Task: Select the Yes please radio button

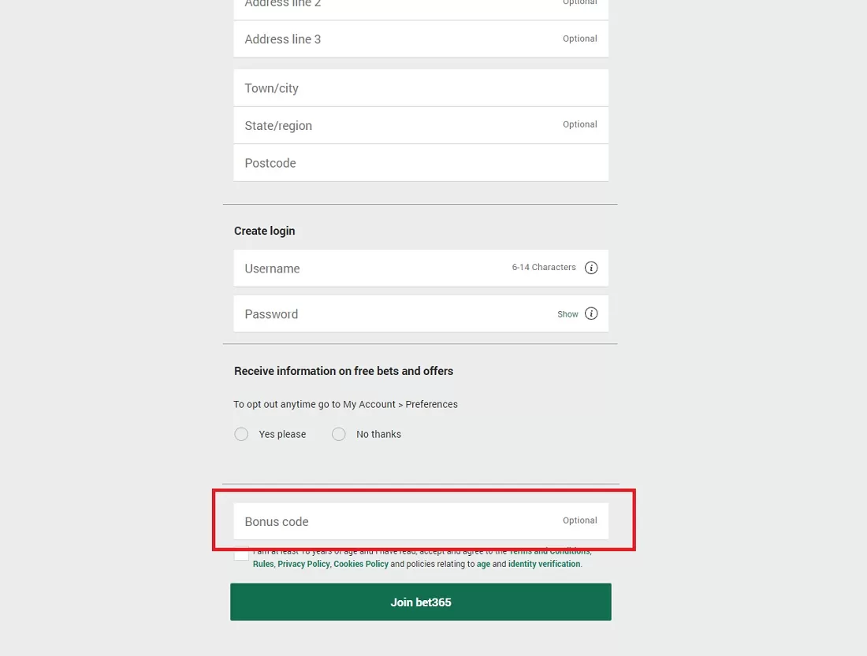Action: click(x=241, y=434)
